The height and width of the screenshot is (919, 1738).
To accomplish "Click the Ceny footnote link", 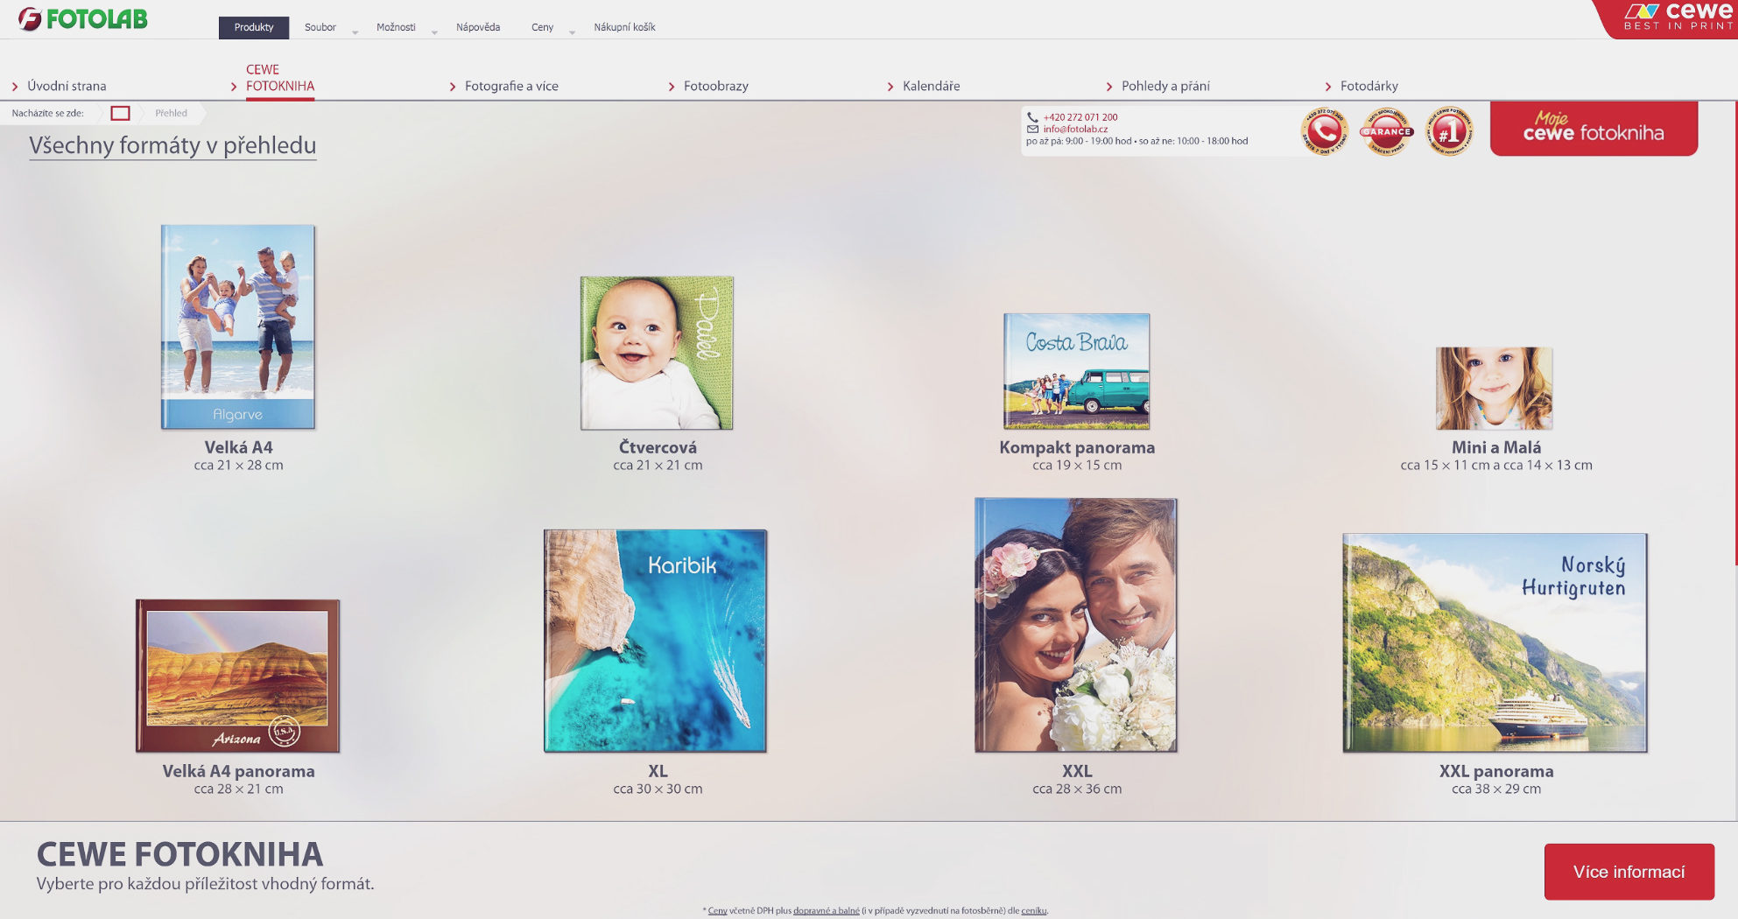I will (x=717, y=910).
